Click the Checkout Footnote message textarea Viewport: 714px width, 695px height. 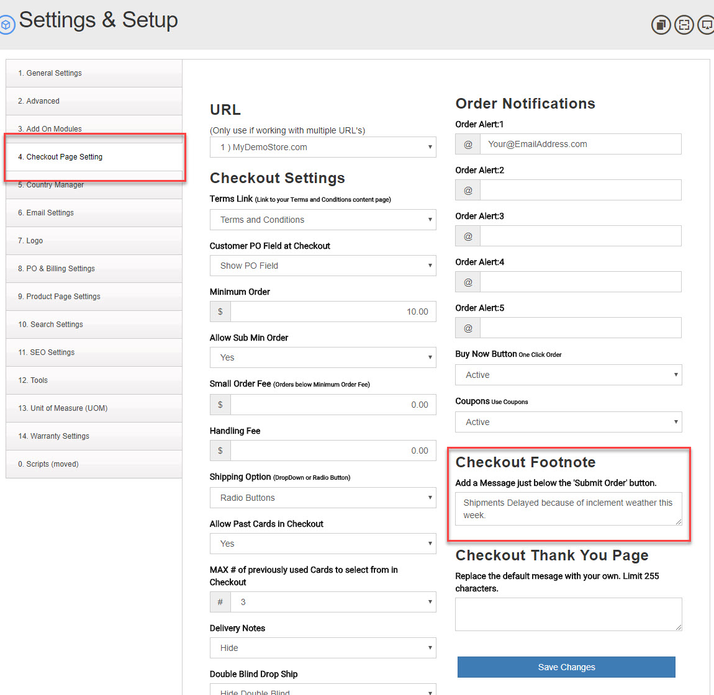tap(568, 509)
